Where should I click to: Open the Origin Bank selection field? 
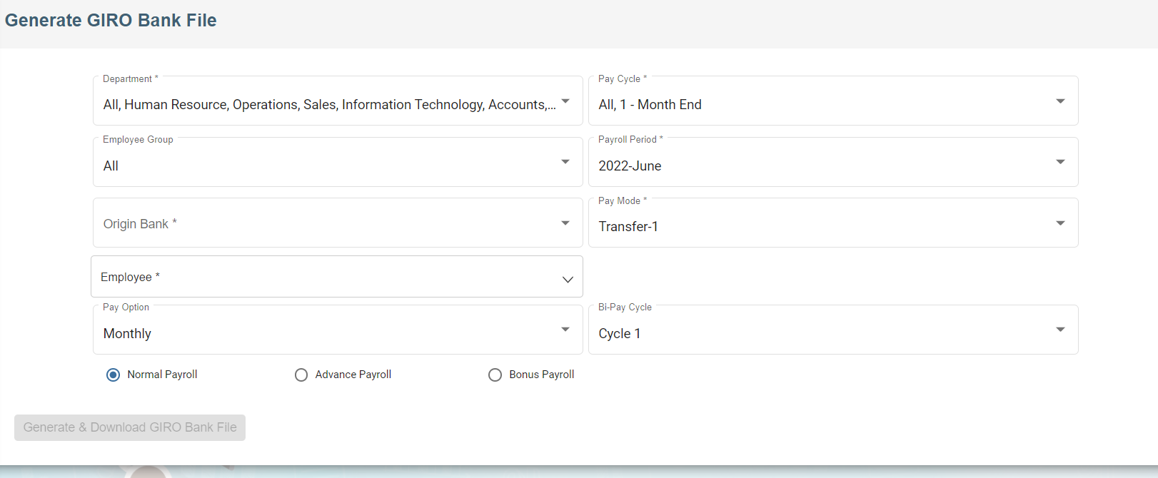pyautogui.click(x=328, y=224)
